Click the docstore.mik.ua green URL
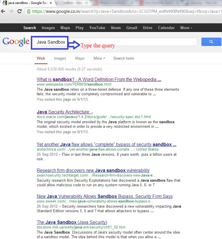The image size is (222, 239). click(81, 227)
